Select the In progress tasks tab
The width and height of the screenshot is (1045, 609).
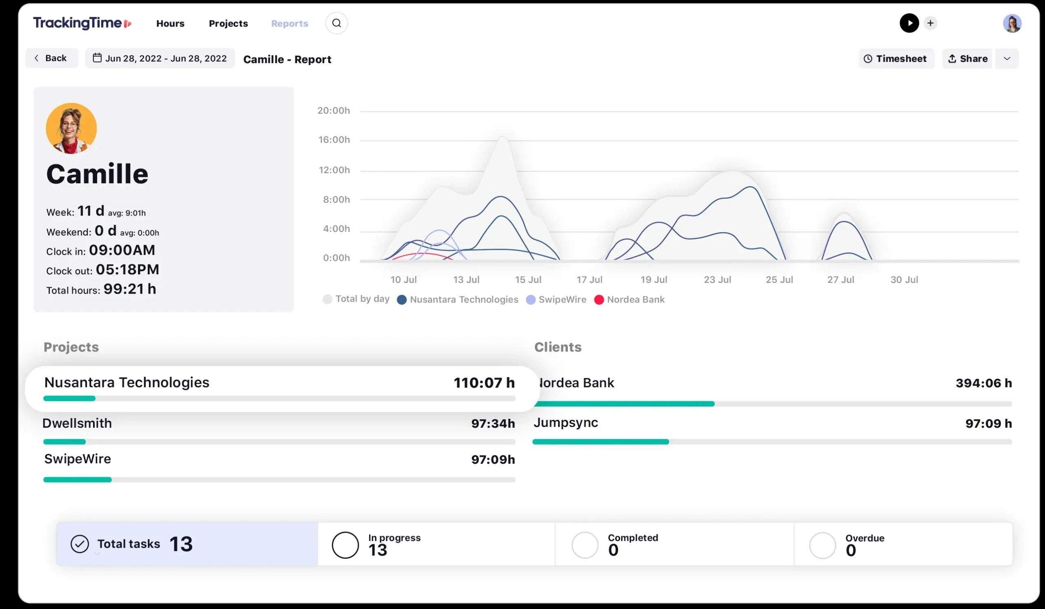click(x=436, y=544)
